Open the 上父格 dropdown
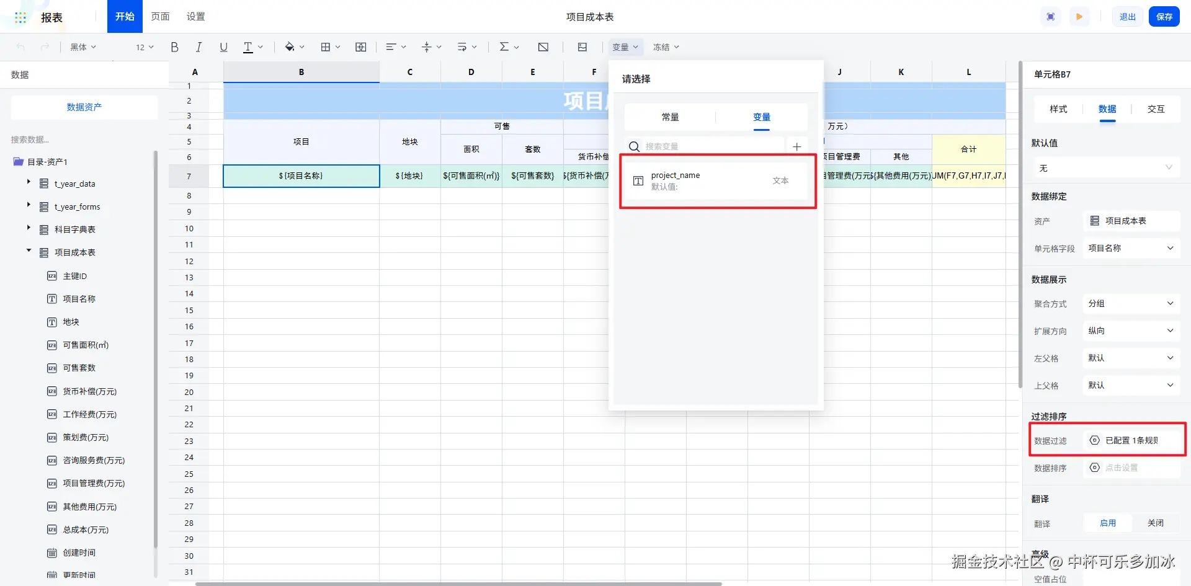 [x=1131, y=385]
